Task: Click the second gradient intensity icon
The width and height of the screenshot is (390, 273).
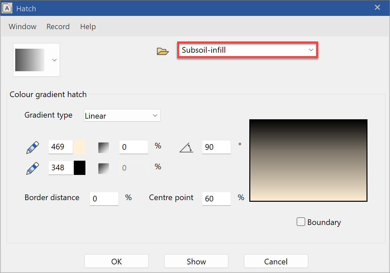Action: [104, 168]
